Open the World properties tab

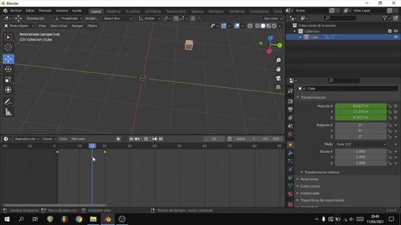[290, 134]
